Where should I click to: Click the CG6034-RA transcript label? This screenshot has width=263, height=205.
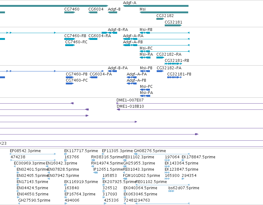coord(100,36)
